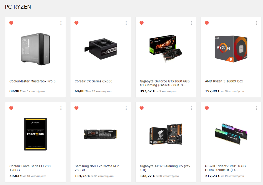The height and width of the screenshot is (185, 263).
Task: Open the AMD Ryzen 5 1600X Box link
Action: coord(224,81)
